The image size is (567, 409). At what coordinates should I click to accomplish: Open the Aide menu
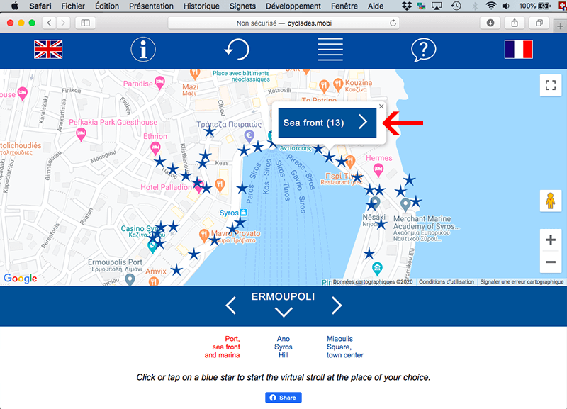click(376, 6)
